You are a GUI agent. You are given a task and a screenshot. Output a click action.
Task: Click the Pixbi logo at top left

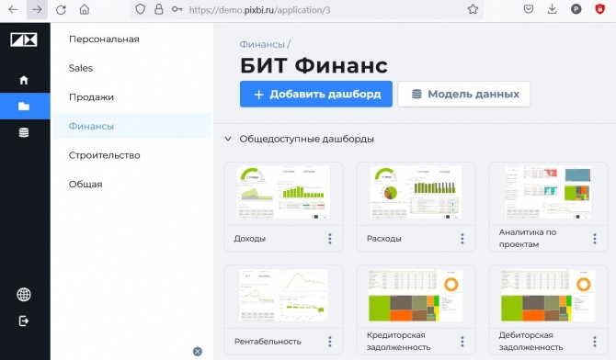point(24,39)
